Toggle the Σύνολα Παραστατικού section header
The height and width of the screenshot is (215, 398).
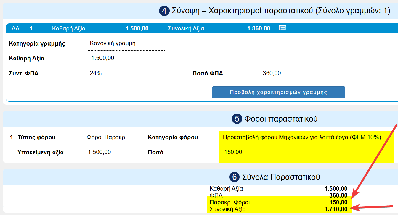coord(281,177)
